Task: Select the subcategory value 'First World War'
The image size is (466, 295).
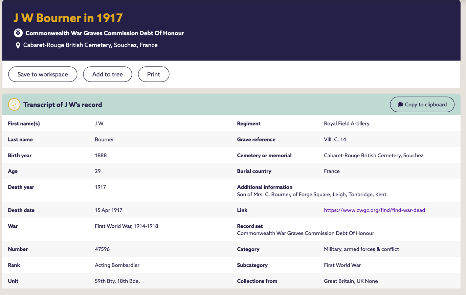Action: [342, 265]
